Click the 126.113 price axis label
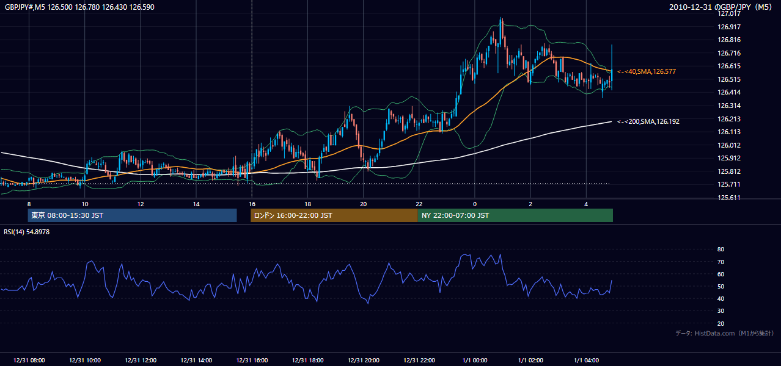 pos(729,132)
